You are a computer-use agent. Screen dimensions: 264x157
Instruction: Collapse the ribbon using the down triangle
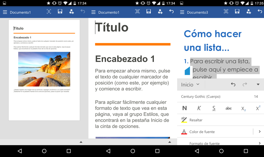click(x=258, y=85)
